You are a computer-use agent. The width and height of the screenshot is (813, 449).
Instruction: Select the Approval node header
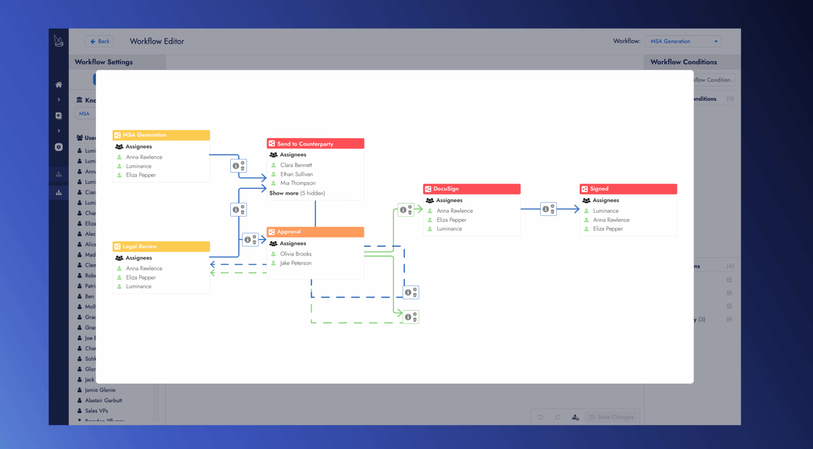315,232
